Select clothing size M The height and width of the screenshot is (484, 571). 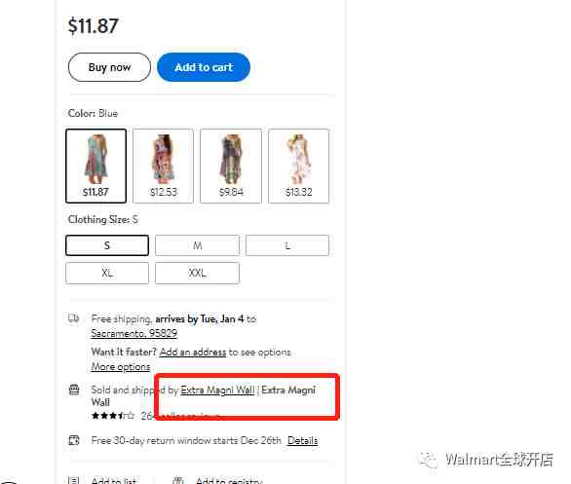click(x=198, y=245)
